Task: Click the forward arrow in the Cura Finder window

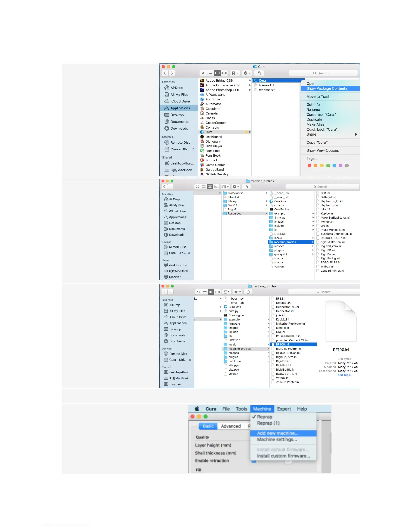Action: 172,73
